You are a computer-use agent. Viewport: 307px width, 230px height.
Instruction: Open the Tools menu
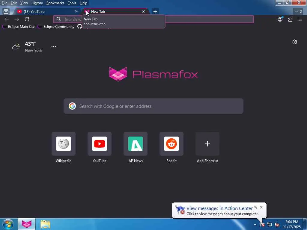(x=72, y=3)
